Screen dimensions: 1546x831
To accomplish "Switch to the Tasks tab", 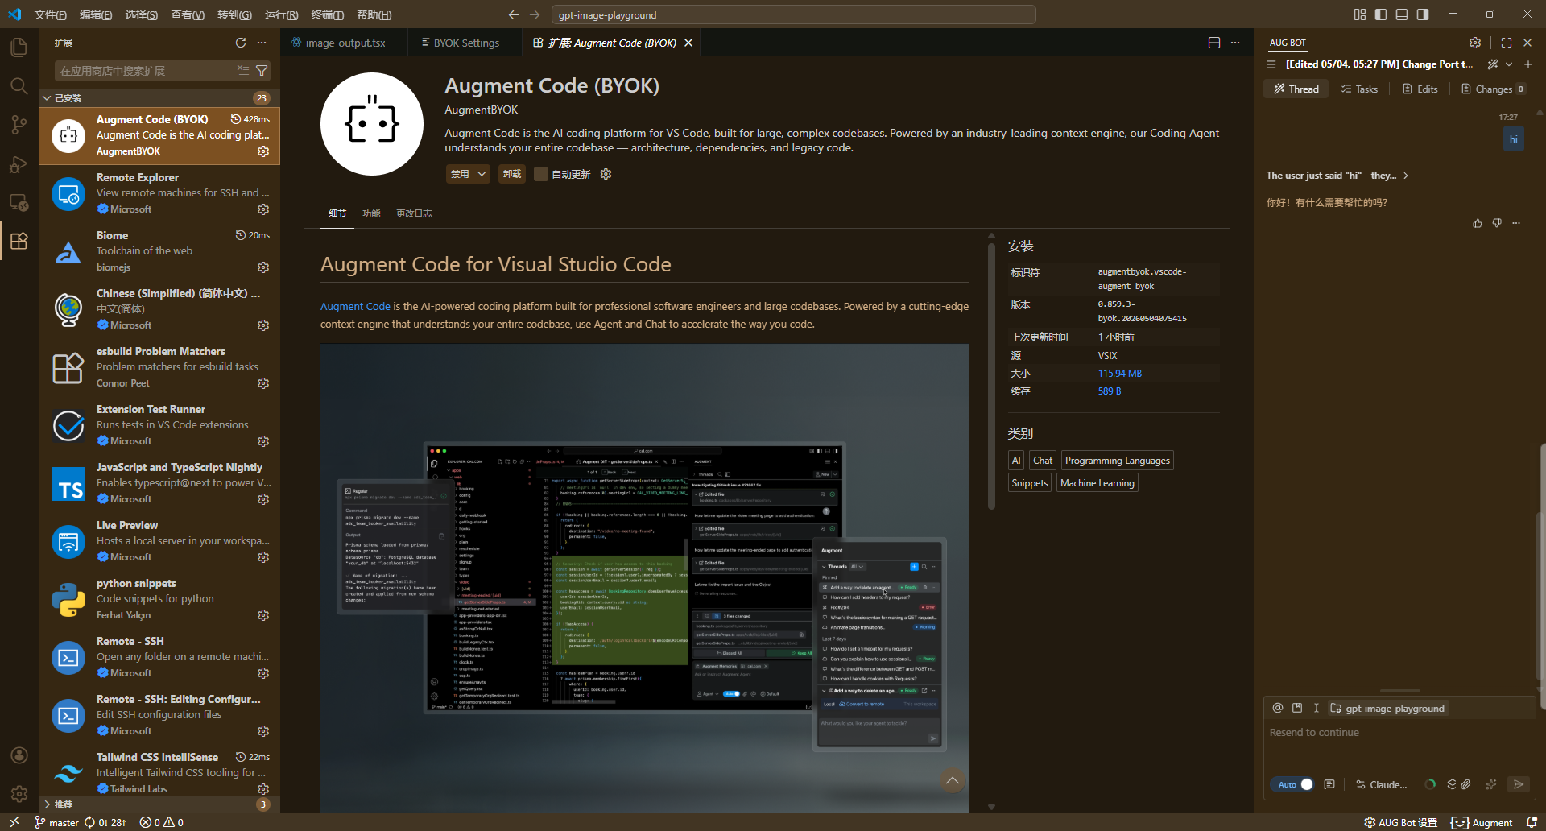I will (1359, 89).
